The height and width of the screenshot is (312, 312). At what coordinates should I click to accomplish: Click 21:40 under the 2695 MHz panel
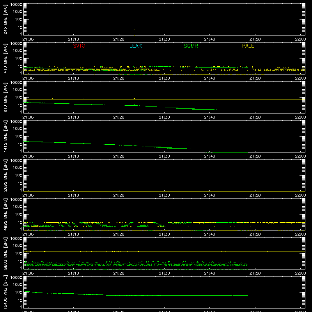tap(209, 195)
